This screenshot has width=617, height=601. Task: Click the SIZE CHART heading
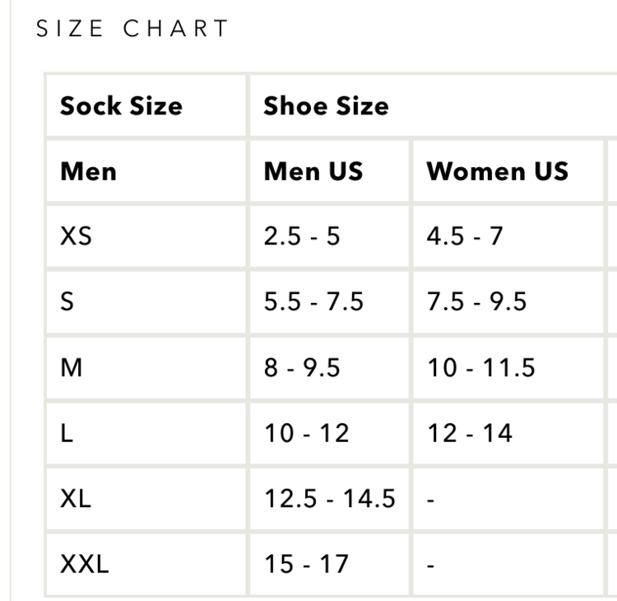click(x=132, y=29)
